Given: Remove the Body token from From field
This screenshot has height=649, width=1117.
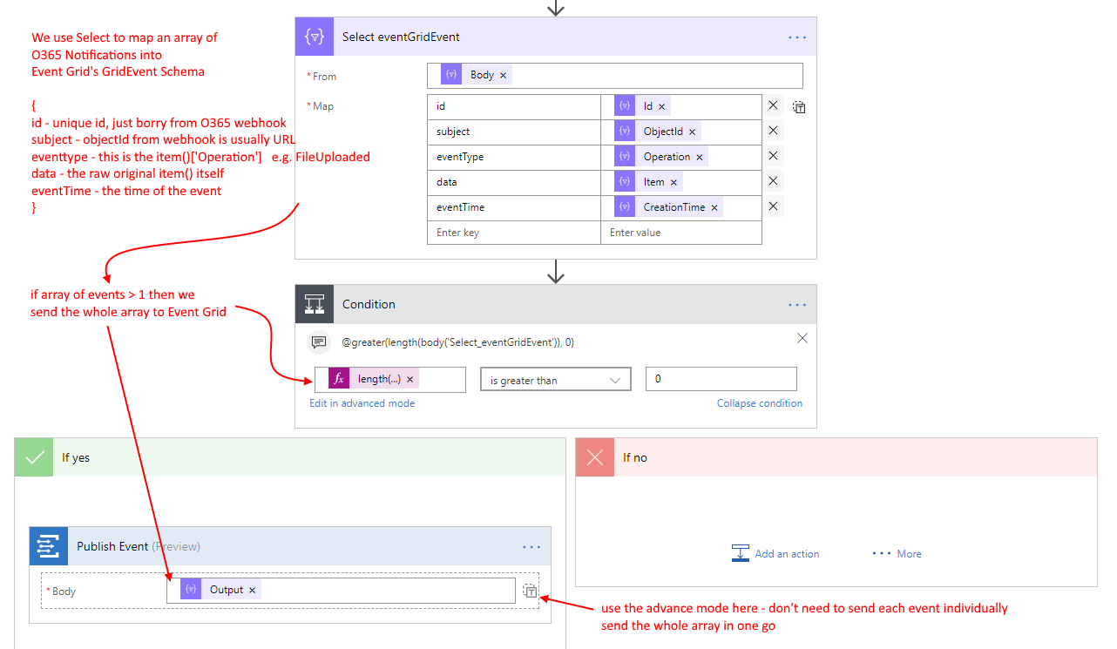Looking at the screenshot, I should tap(503, 75).
